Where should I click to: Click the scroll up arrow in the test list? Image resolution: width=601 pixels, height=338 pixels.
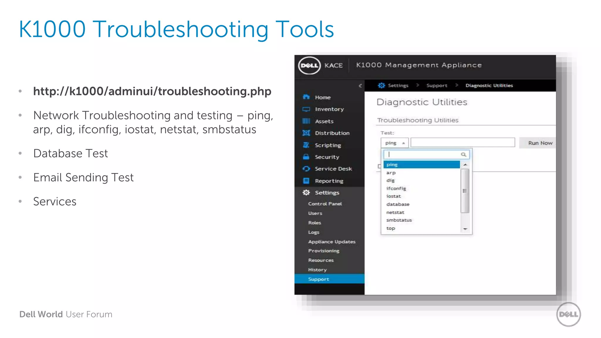coord(465,165)
